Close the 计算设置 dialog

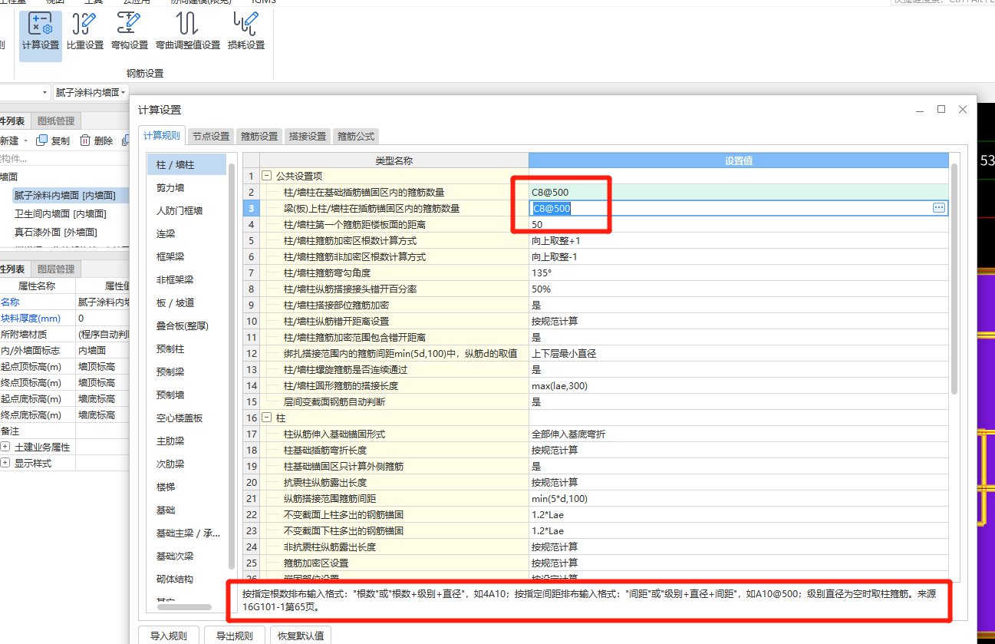point(963,110)
